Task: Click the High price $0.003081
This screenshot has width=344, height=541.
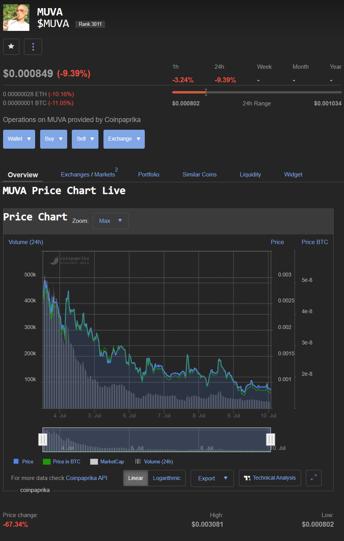Action: [207, 524]
